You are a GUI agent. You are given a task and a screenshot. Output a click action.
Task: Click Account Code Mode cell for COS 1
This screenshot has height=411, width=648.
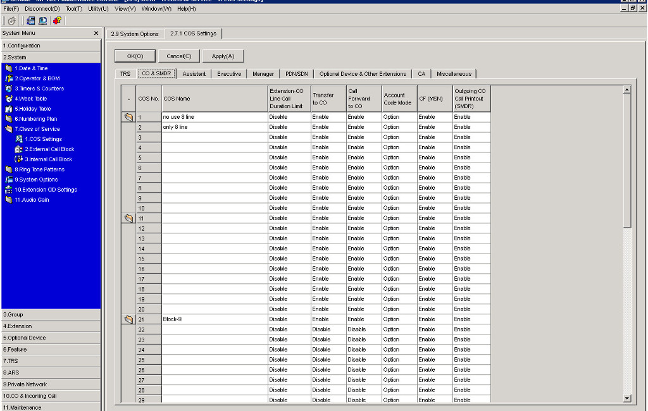pyautogui.click(x=399, y=117)
